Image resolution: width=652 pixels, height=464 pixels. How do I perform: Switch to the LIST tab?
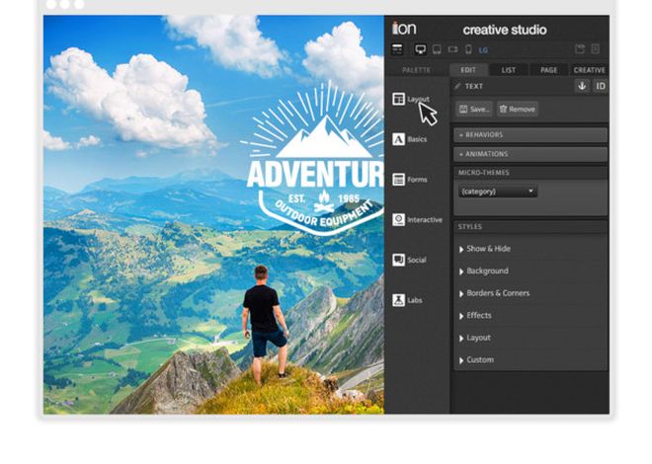click(508, 70)
